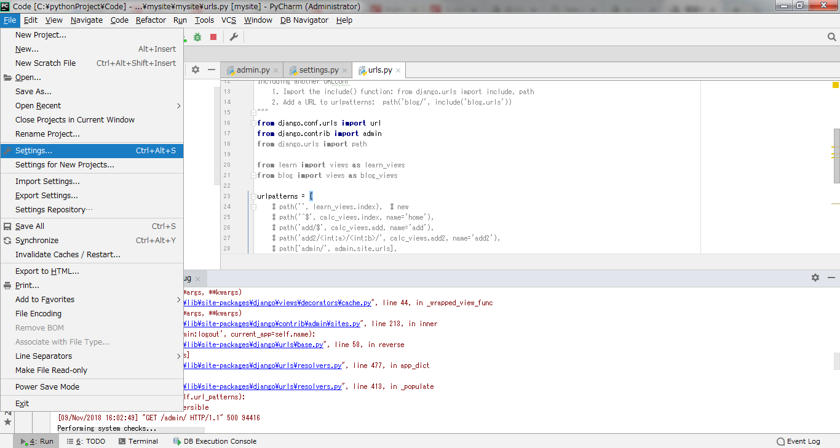
Task: Click the Search Everywhere magnifier icon
Action: pyautogui.click(x=831, y=37)
